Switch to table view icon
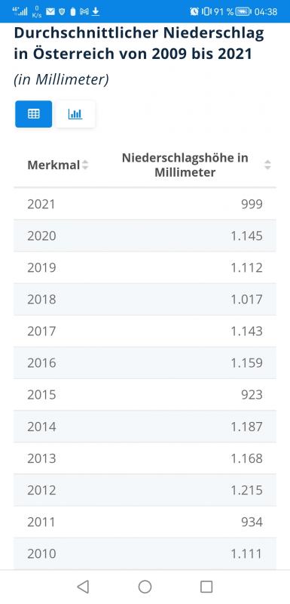This screenshot has width=290, height=604. (x=33, y=114)
